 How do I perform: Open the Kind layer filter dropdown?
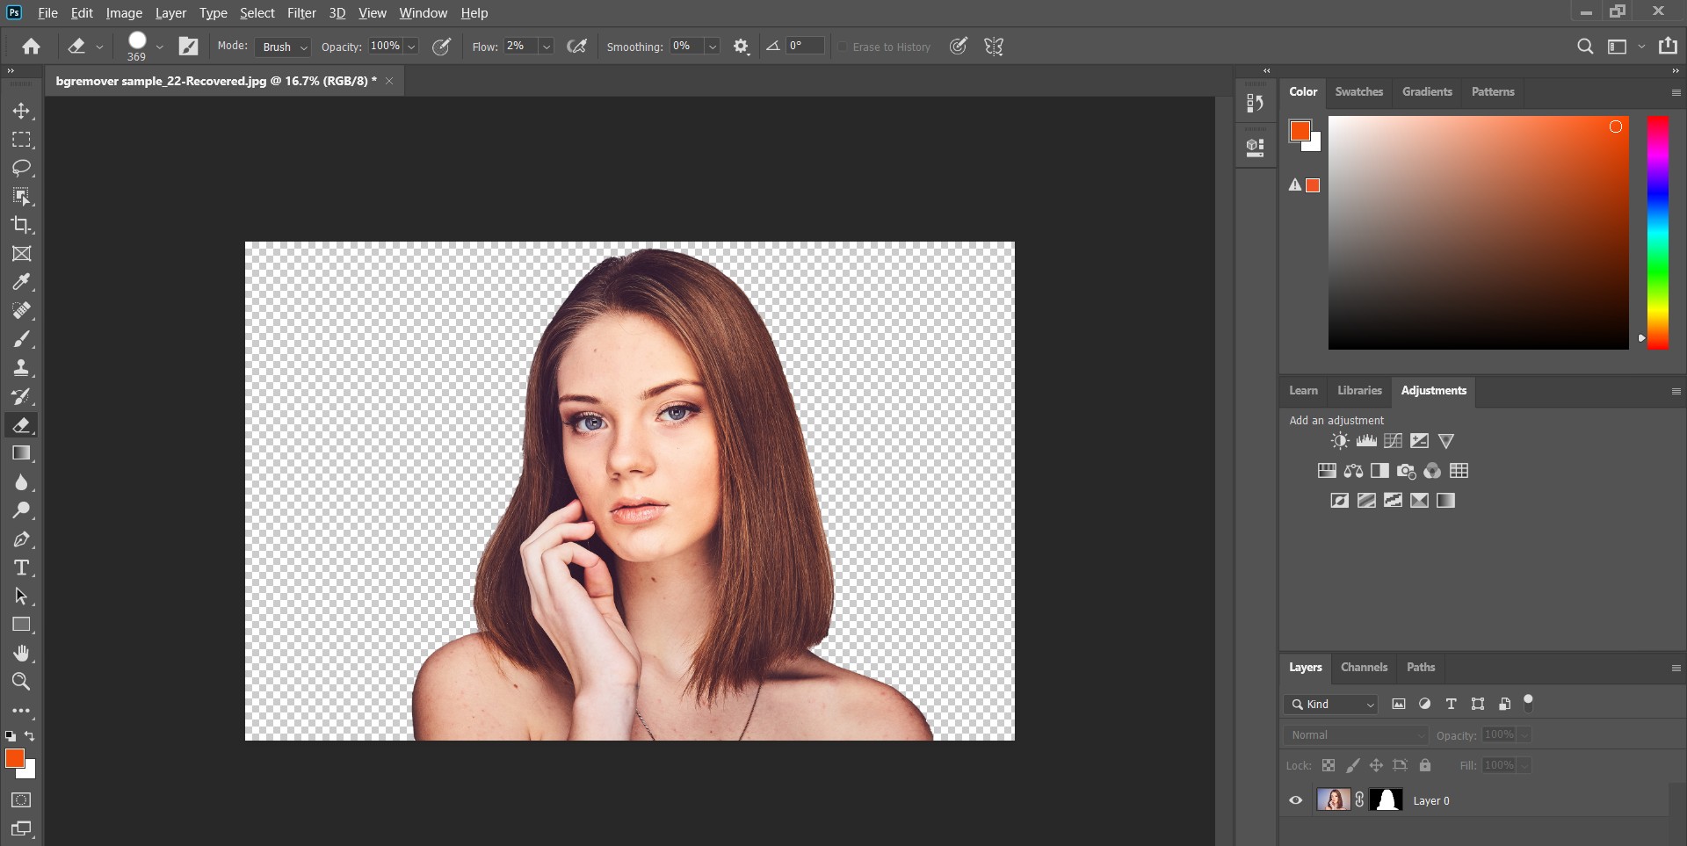(x=1329, y=704)
